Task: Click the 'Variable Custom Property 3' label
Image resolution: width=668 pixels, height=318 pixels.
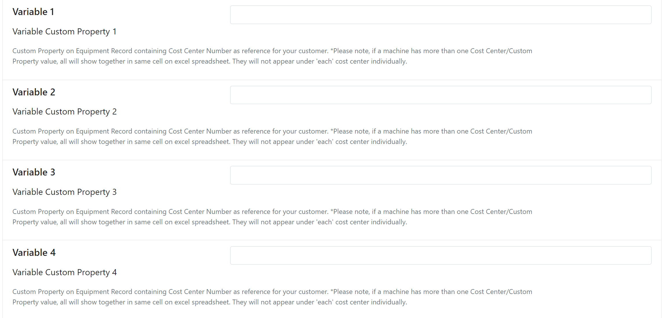Action: 64,192
